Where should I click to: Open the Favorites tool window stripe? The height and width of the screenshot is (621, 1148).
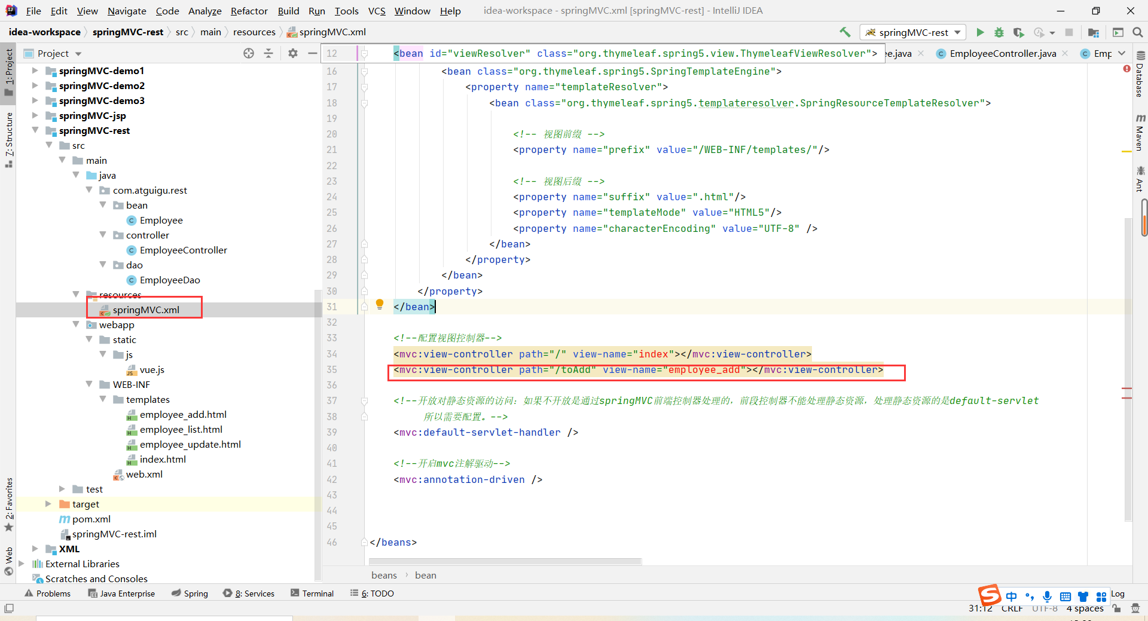pos(8,504)
